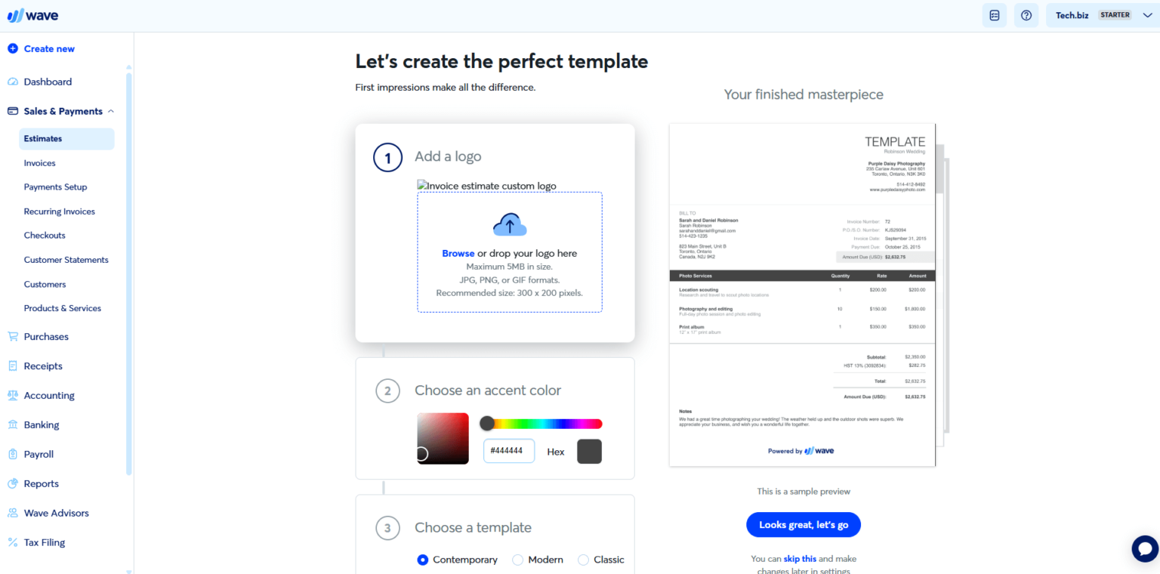Open the Banking icon in the sidebar
The image size is (1160, 574).
click(x=12, y=424)
